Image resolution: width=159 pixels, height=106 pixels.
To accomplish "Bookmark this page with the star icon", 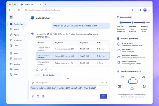I will point(132,10).
